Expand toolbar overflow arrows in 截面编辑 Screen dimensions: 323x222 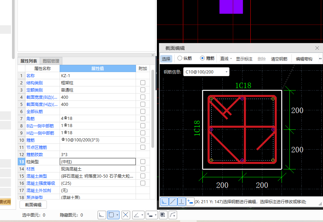(x=320, y=59)
